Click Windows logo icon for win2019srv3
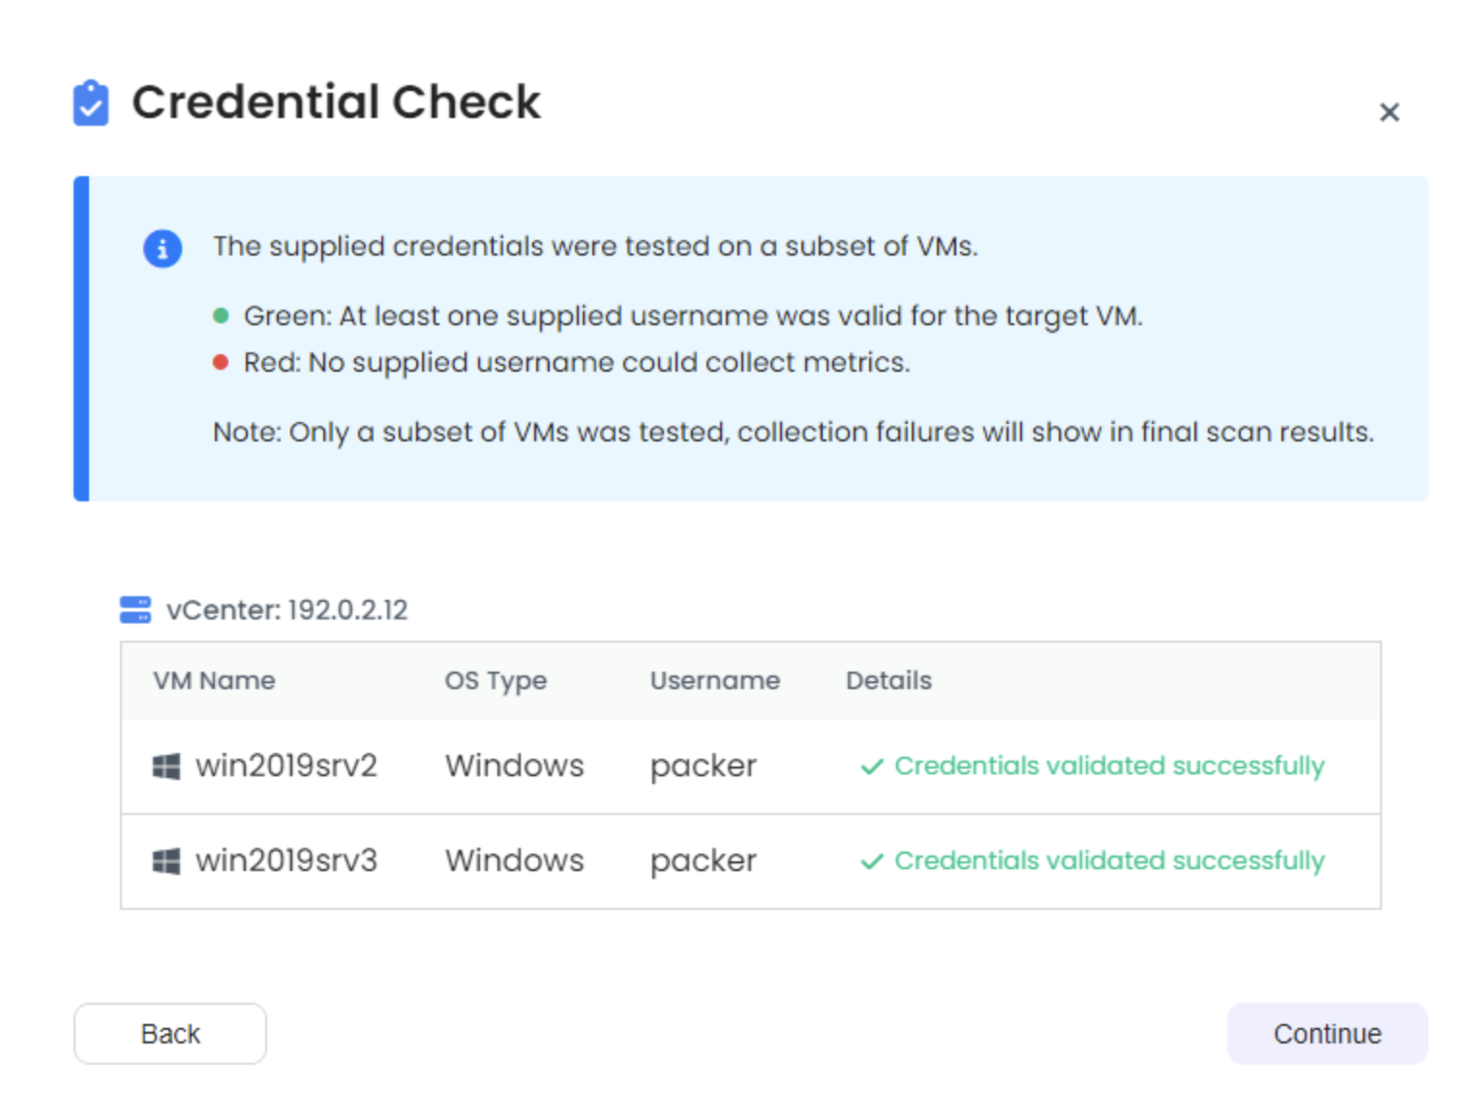Screen dimensions: 1475x1115 point(166,861)
